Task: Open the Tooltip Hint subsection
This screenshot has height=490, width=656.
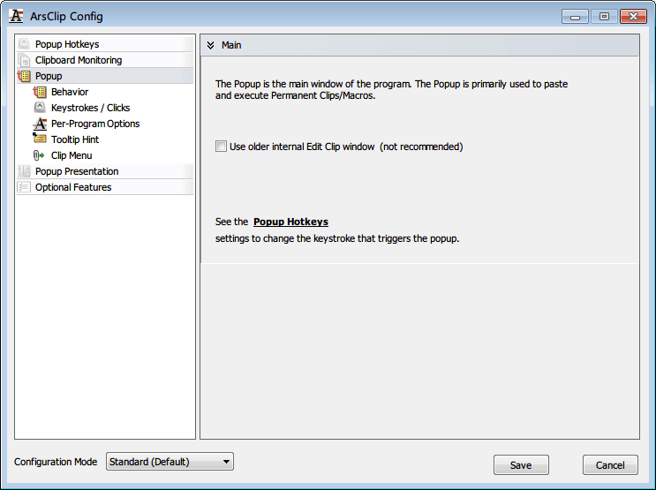Action: pyautogui.click(x=75, y=139)
